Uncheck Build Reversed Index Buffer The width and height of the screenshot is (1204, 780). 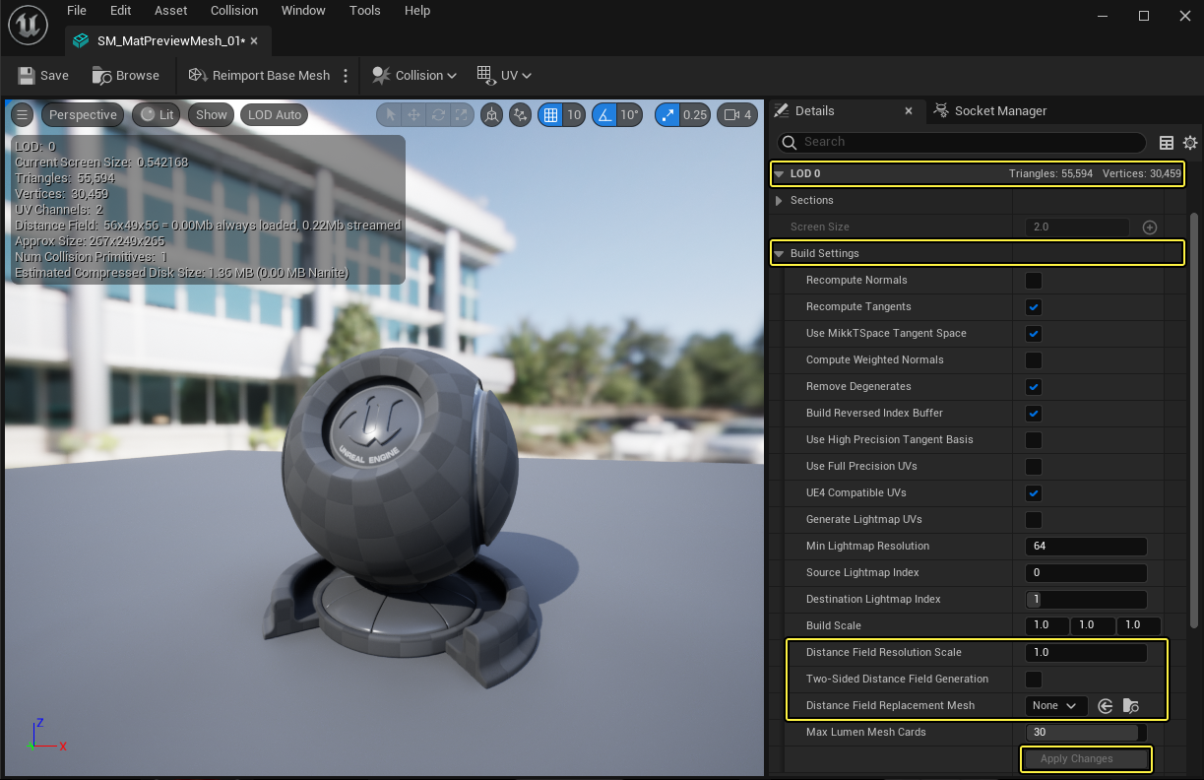pos(1034,414)
